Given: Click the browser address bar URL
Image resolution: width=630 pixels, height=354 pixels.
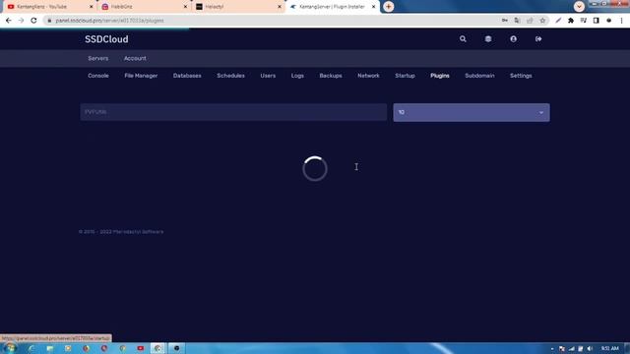Looking at the screenshot, I should (x=109, y=21).
